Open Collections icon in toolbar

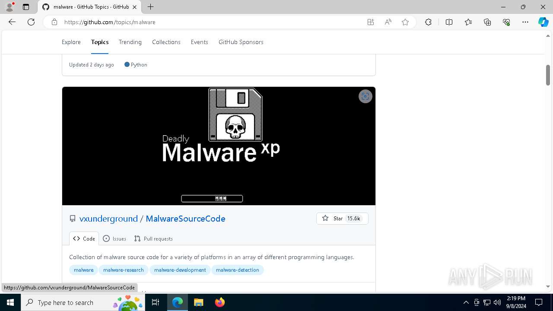487,22
